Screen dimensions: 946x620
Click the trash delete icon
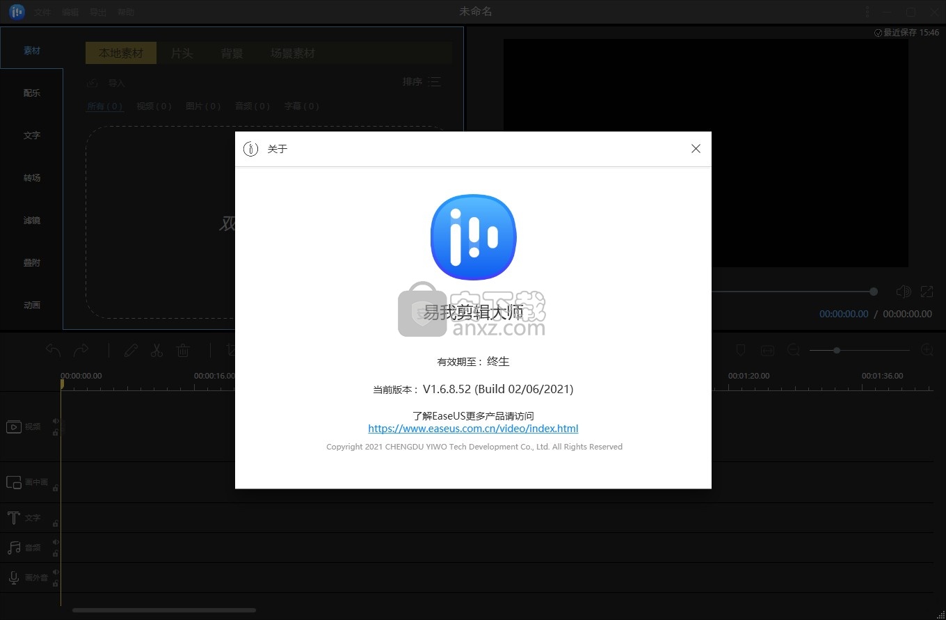tap(183, 351)
